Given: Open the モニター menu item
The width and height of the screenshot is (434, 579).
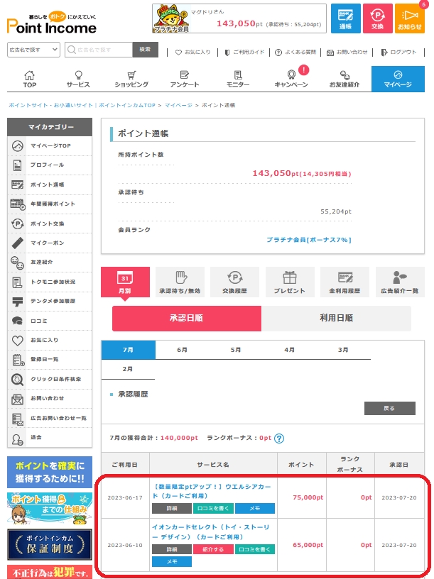Looking at the screenshot, I should [238, 79].
